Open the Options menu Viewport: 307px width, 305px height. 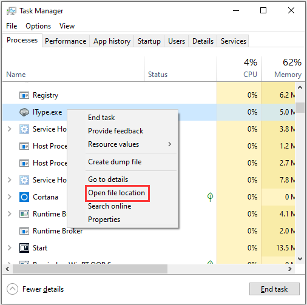tap(38, 26)
